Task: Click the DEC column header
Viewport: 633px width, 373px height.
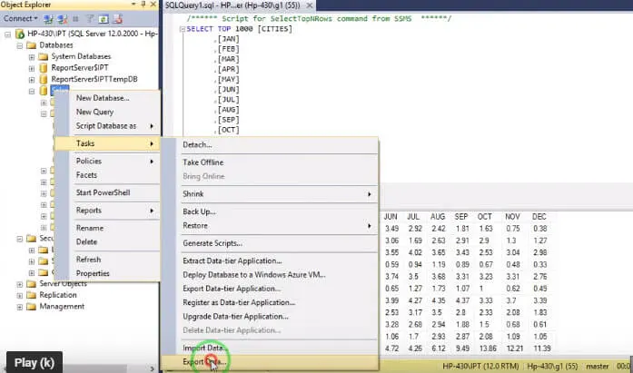Action: coord(539,217)
